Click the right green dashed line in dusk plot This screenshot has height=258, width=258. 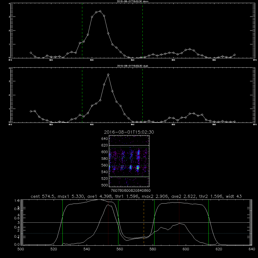pos(142,95)
